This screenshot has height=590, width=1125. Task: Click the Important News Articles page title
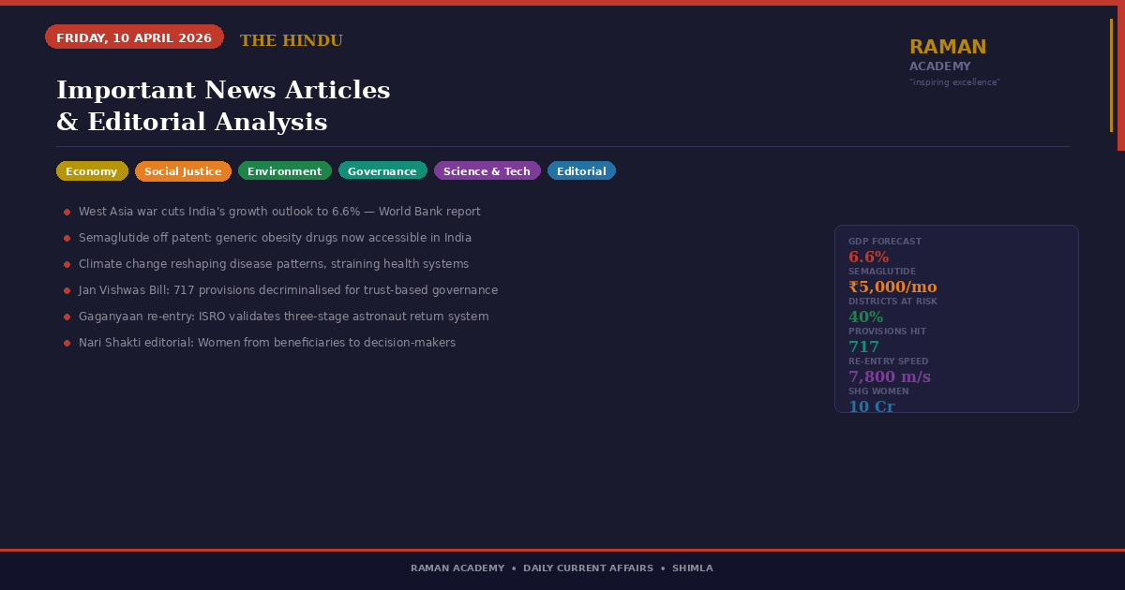(x=223, y=106)
